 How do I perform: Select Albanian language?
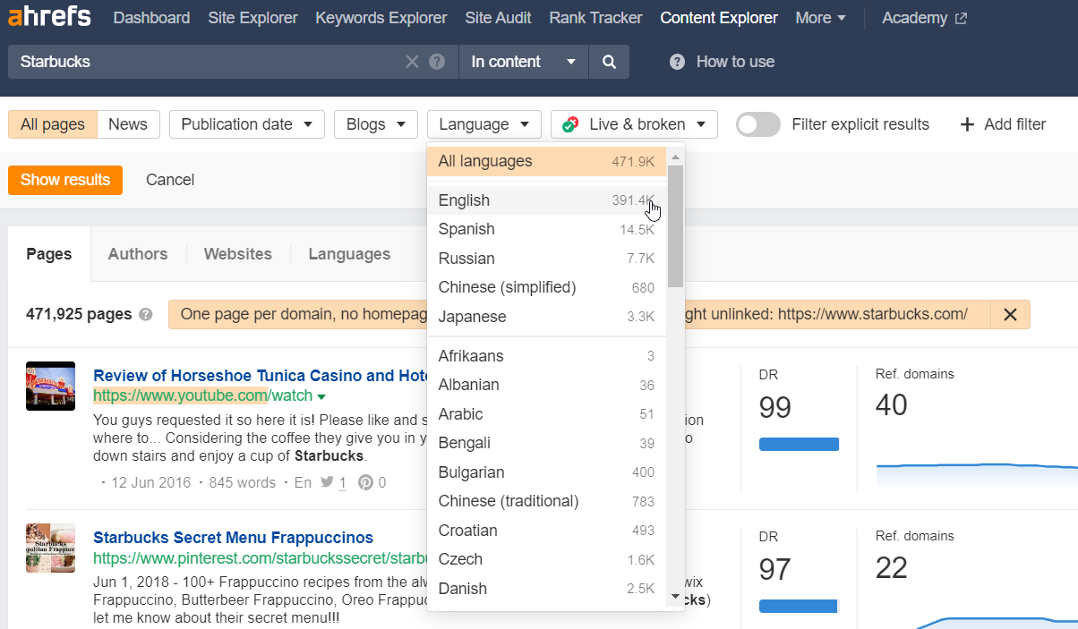pyautogui.click(x=547, y=385)
